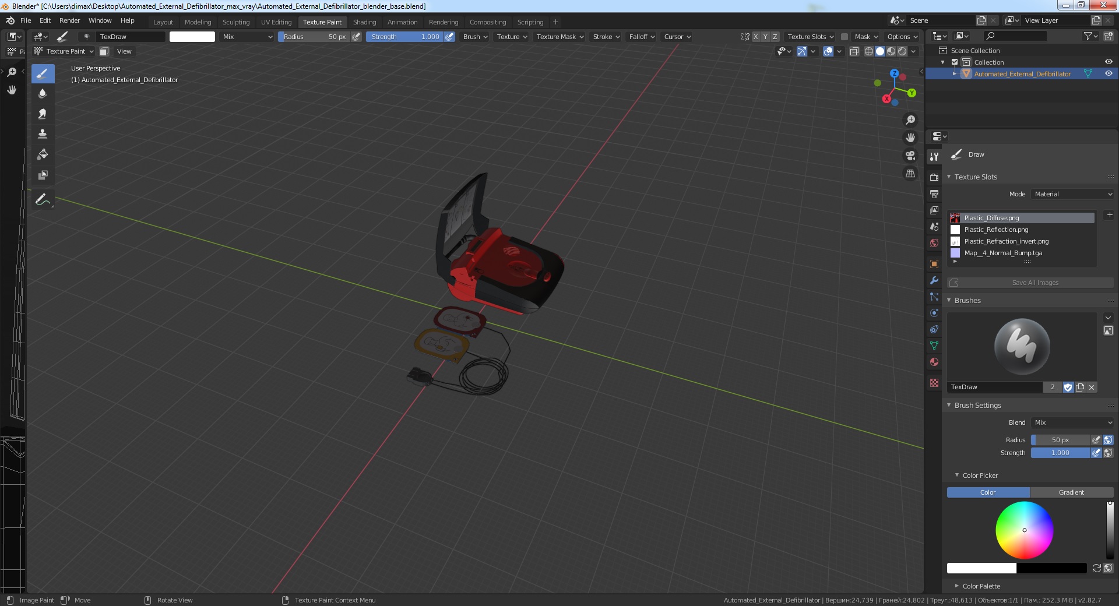The width and height of the screenshot is (1119, 606).
Task: Toggle the camera view icon
Action: tap(910, 156)
